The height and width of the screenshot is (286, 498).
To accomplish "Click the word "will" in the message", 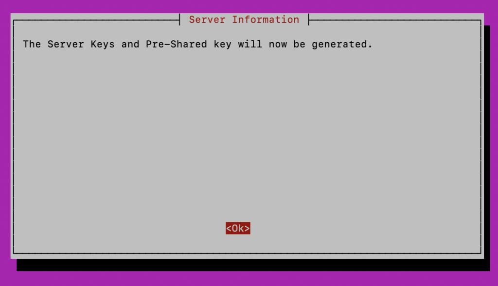I will pos(250,44).
